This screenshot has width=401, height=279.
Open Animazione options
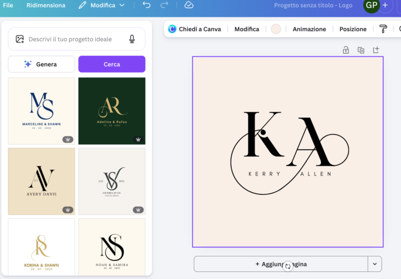tap(309, 29)
